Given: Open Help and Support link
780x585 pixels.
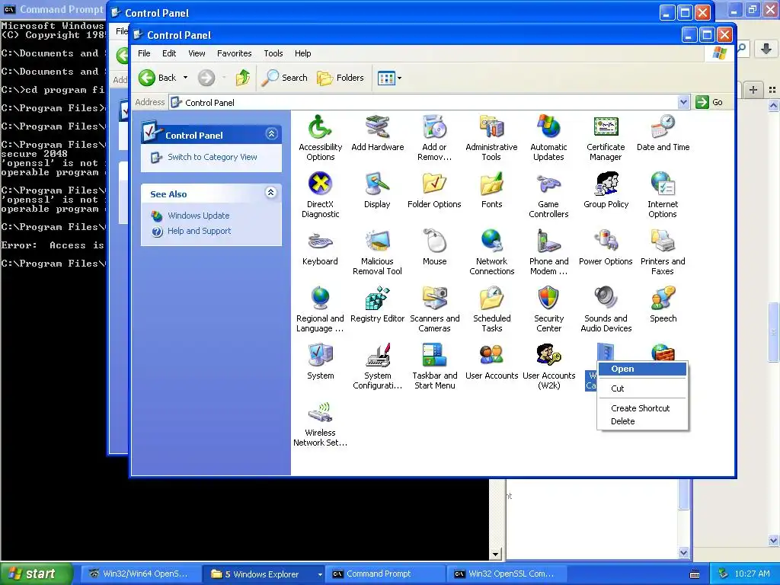Looking at the screenshot, I should tap(199, 231).
